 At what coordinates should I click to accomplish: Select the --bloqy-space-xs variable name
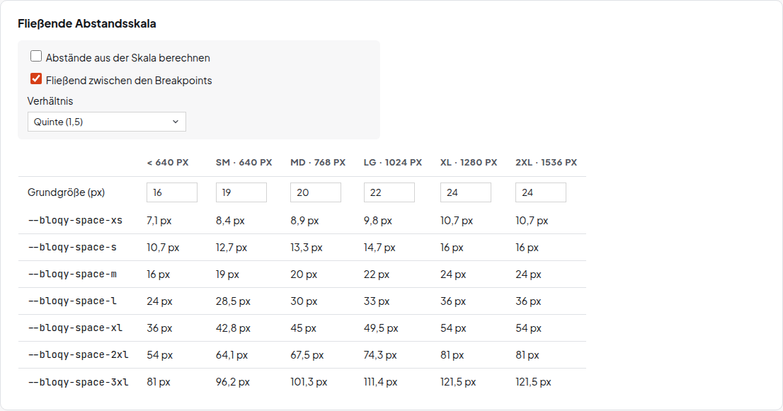(75, 221)
